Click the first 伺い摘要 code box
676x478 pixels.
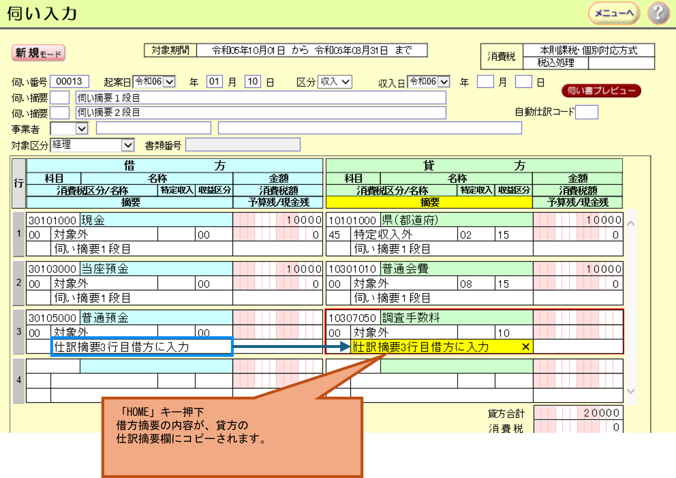pyautogui.click(x=60, y=98)
